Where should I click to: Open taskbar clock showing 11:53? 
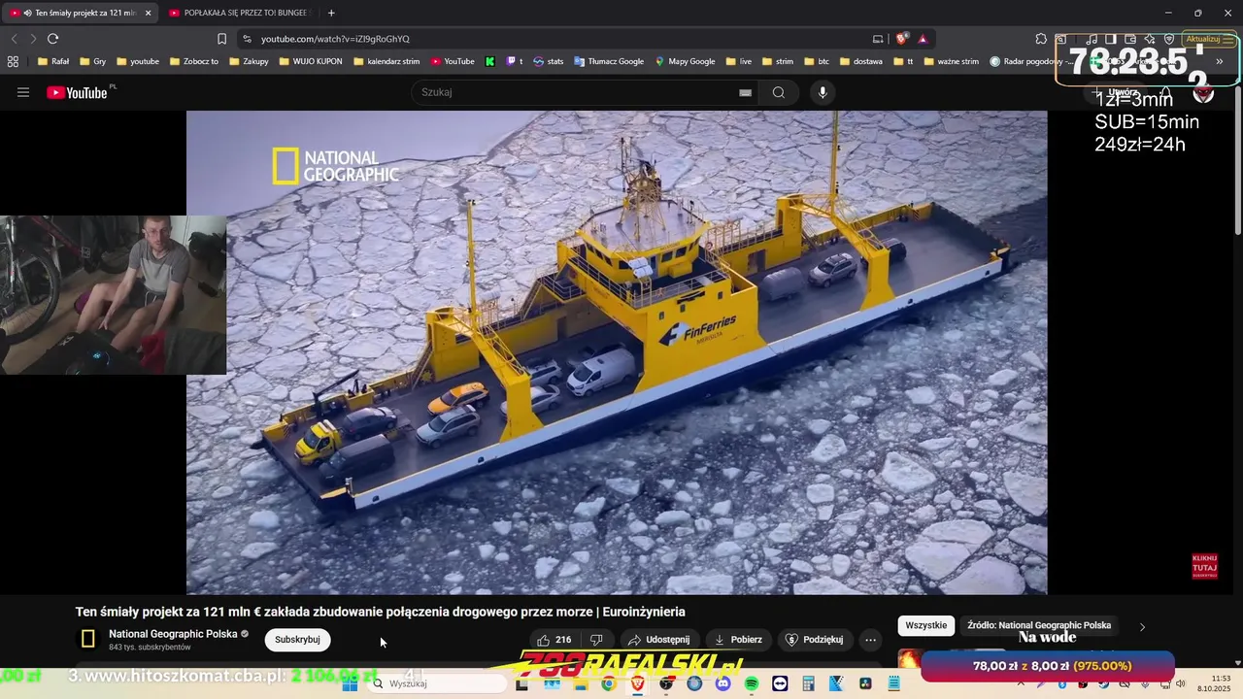[1214, 683]
